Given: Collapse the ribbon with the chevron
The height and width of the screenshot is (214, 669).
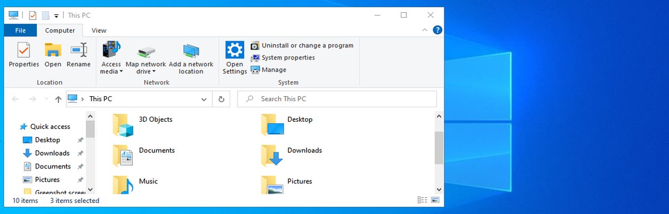Looking at the screenshot, I should 425,30.
